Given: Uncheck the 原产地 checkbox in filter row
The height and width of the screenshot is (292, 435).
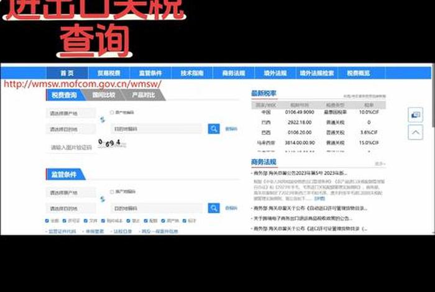Looking at the screenshot, I should point(163,221).
